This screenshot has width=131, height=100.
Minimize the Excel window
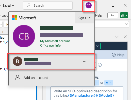coord(101,5)
